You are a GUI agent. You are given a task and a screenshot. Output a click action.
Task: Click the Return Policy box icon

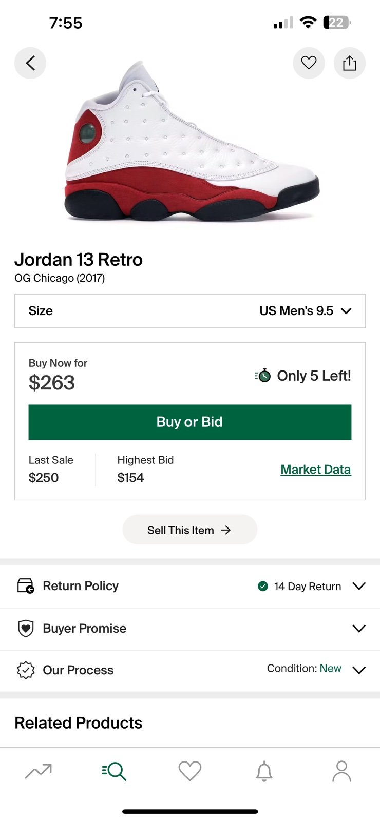[26, 586]
